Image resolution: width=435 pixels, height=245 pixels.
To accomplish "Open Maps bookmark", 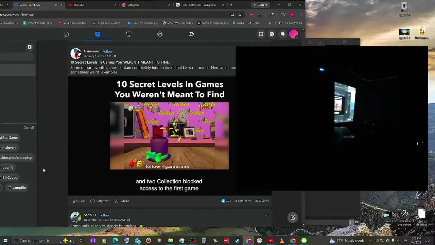I will tap(238, 23).
